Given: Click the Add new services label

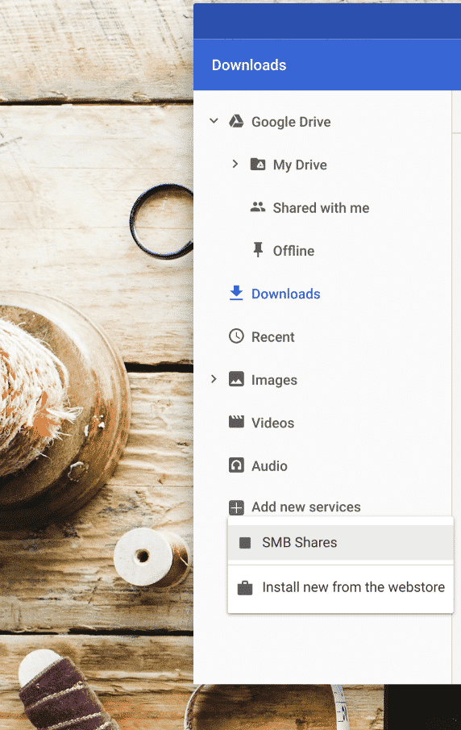Looking at the screenshot, I should [306, 507].
